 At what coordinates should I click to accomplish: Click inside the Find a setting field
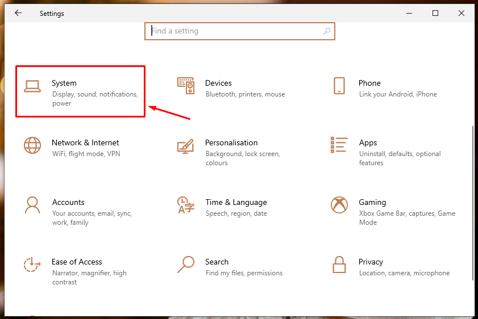pos(240,31)
